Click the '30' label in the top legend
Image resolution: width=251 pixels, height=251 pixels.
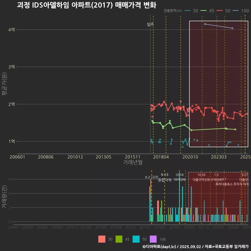(196, 11)
